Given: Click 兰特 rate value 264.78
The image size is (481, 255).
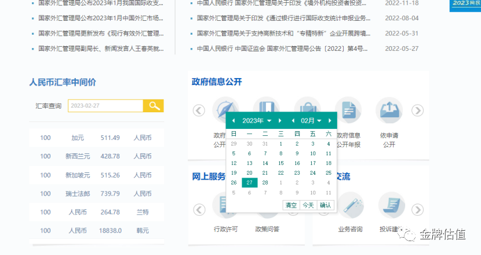Looking at the screenshot, I should click(x=110, y=212).
